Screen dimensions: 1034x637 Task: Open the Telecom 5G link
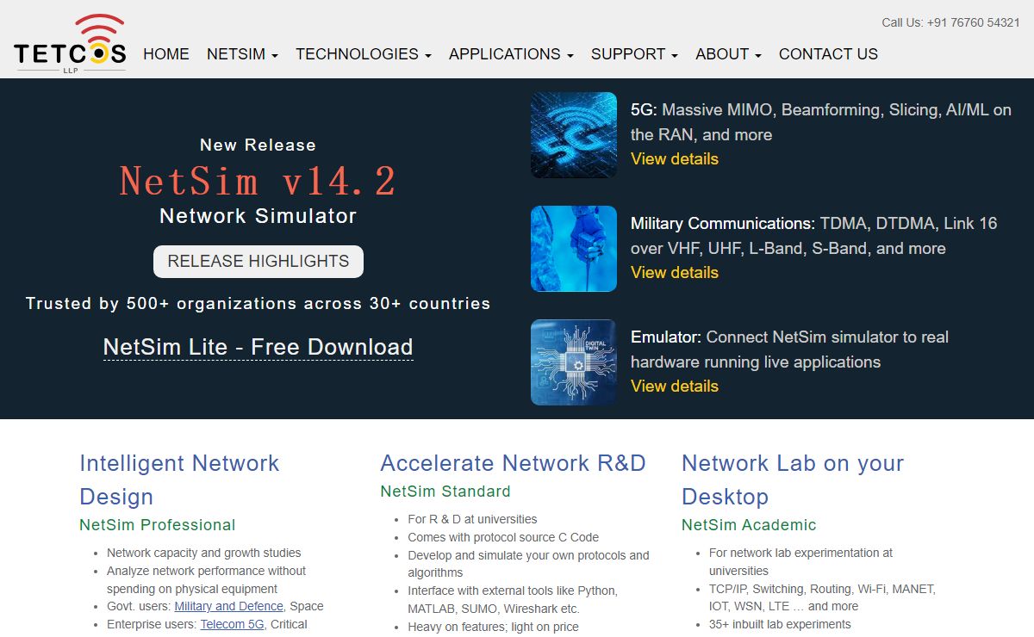(232, 625)
